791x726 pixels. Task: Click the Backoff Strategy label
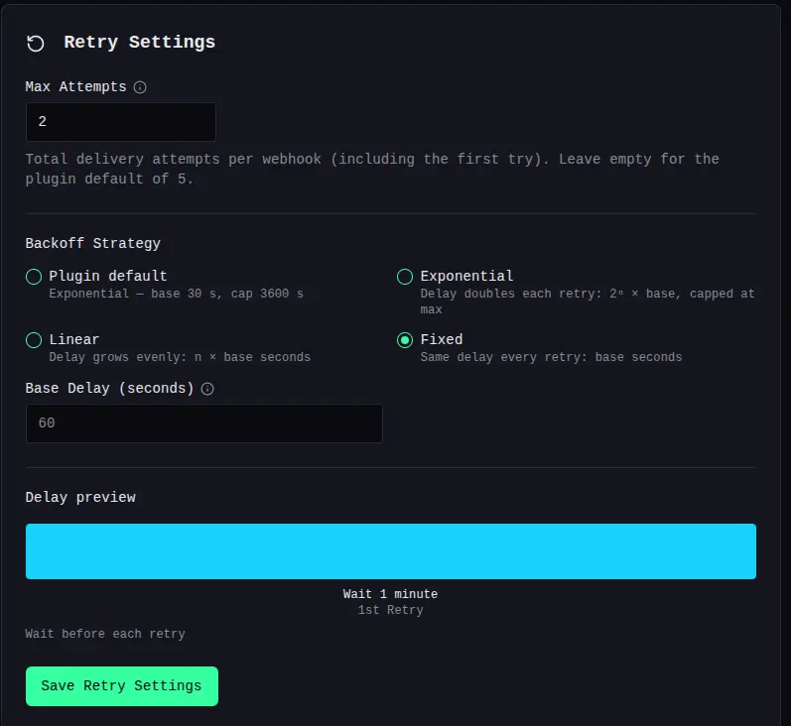coord(93,244)
